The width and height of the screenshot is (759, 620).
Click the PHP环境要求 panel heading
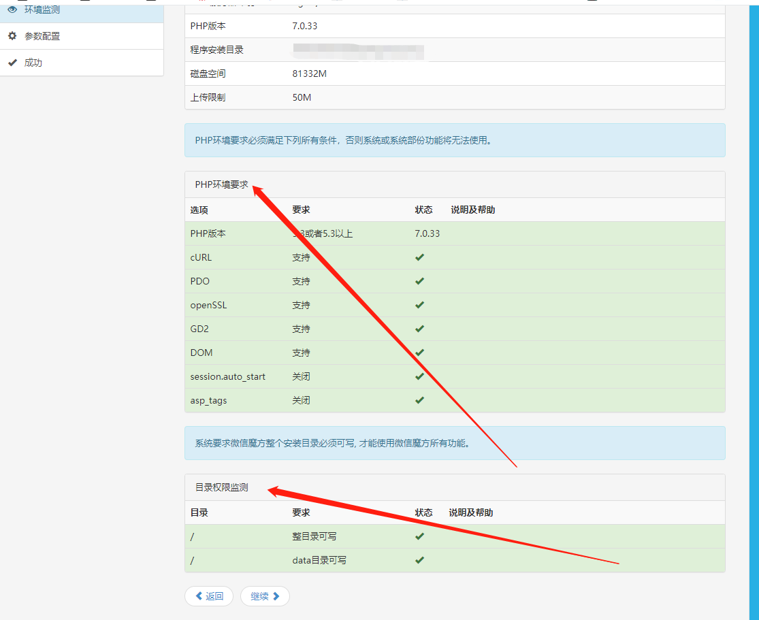pyautogui.click(x=222, y=184)
